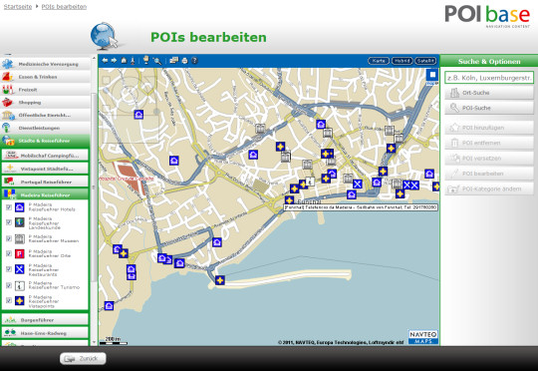538x371 pixels.
Task: Toggle Madeira Reisefuehrer Restaurants checkbox
Action: pos(9,269)
